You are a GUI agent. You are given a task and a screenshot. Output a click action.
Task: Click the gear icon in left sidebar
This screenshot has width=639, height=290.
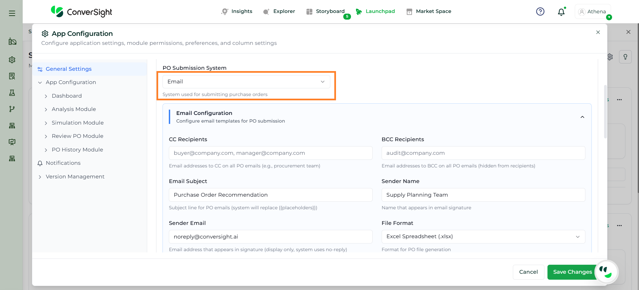pos(12,60)
